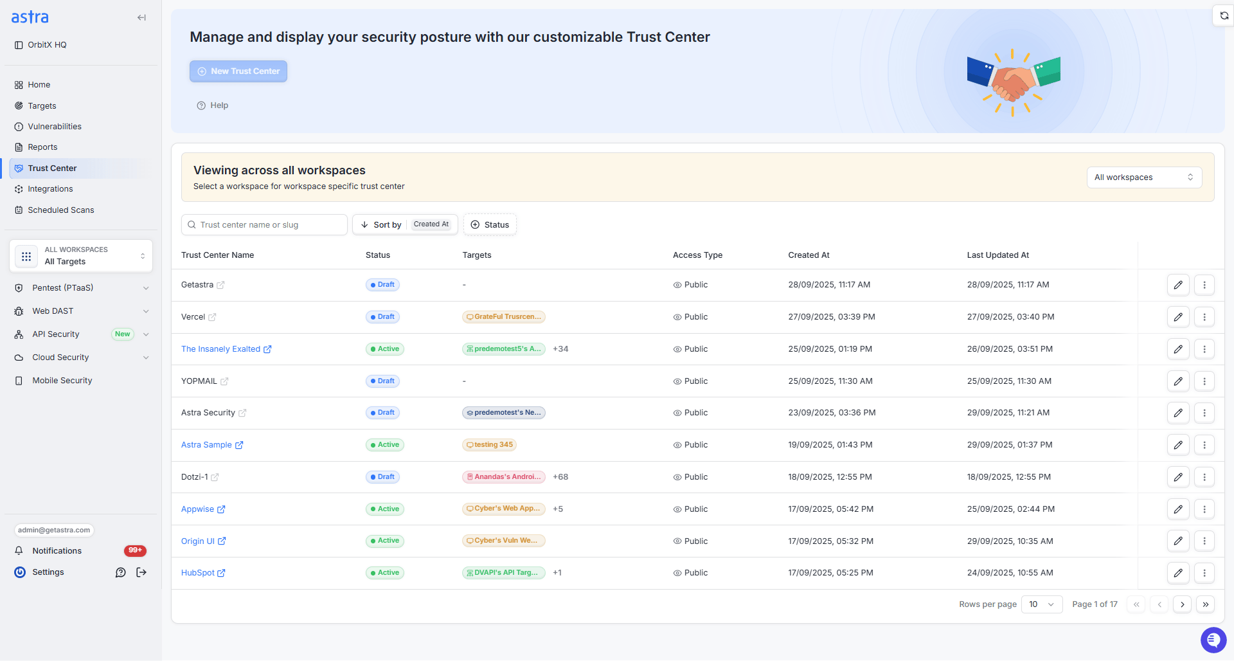Open Targets in the sidebar
This screenshot has width=1234, height=661.
pos(42,106)
